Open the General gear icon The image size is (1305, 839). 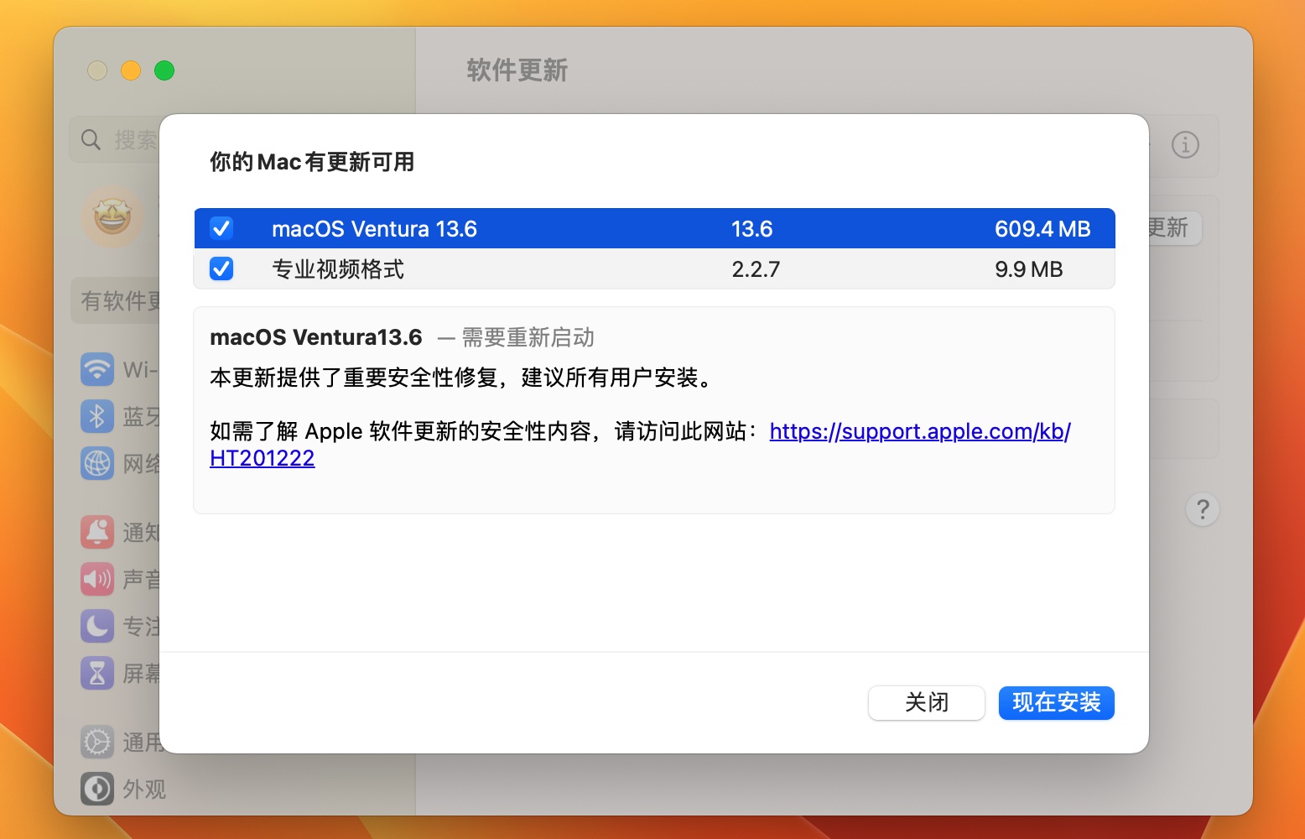pos(97,742)
